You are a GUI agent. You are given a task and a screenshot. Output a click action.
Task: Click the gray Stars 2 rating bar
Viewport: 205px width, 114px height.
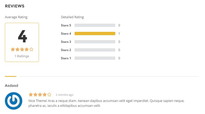point(95,50)
